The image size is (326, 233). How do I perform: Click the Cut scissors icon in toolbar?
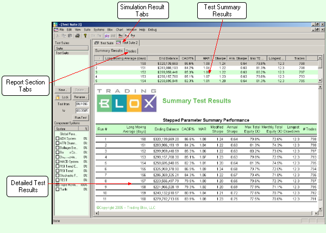pos(58,36)
